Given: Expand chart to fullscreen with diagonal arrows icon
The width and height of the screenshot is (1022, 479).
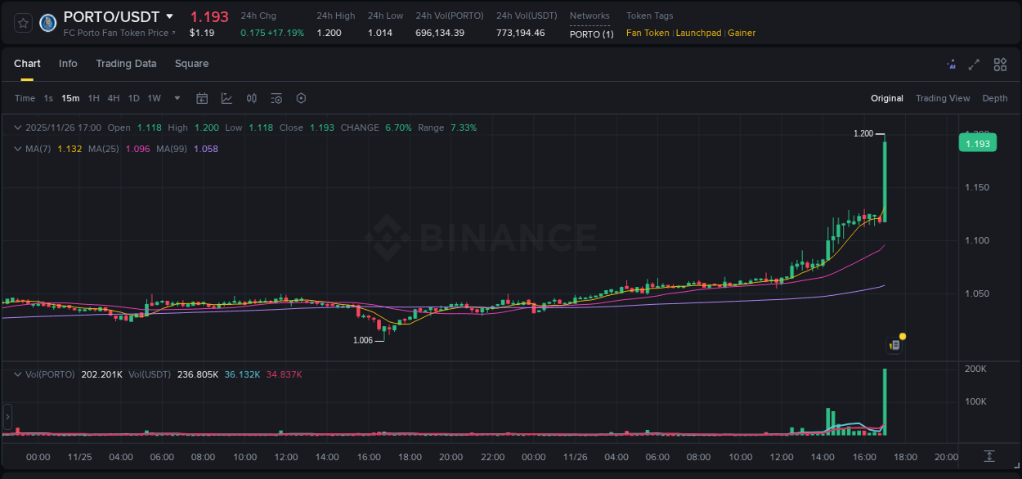Looking at the screenshot, I should point(974,64).
